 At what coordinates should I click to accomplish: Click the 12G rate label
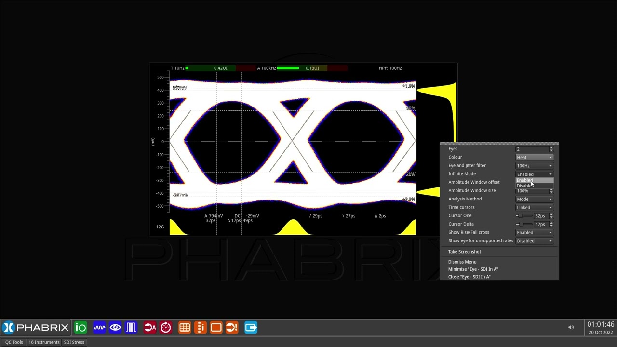pos(160,227)
